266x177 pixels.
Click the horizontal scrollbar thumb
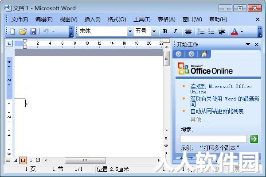(85, 160)
